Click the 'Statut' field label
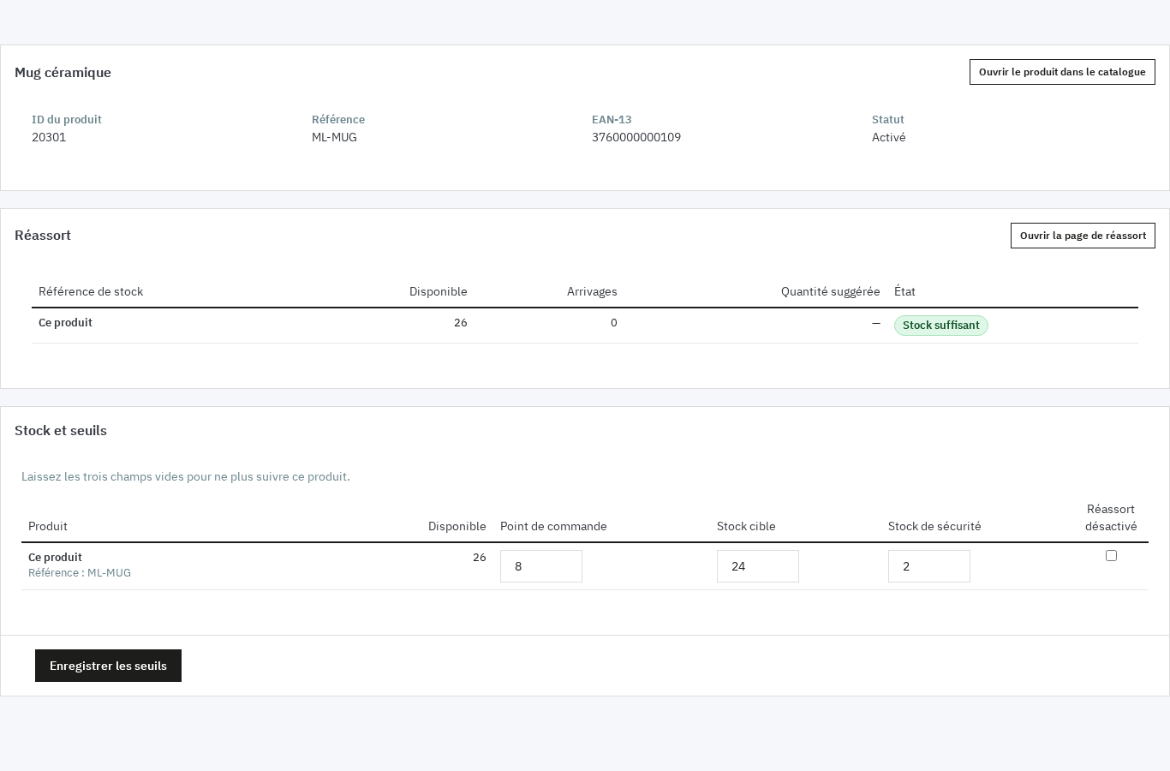Screen dimensions: 1170x771 point(888,120)
